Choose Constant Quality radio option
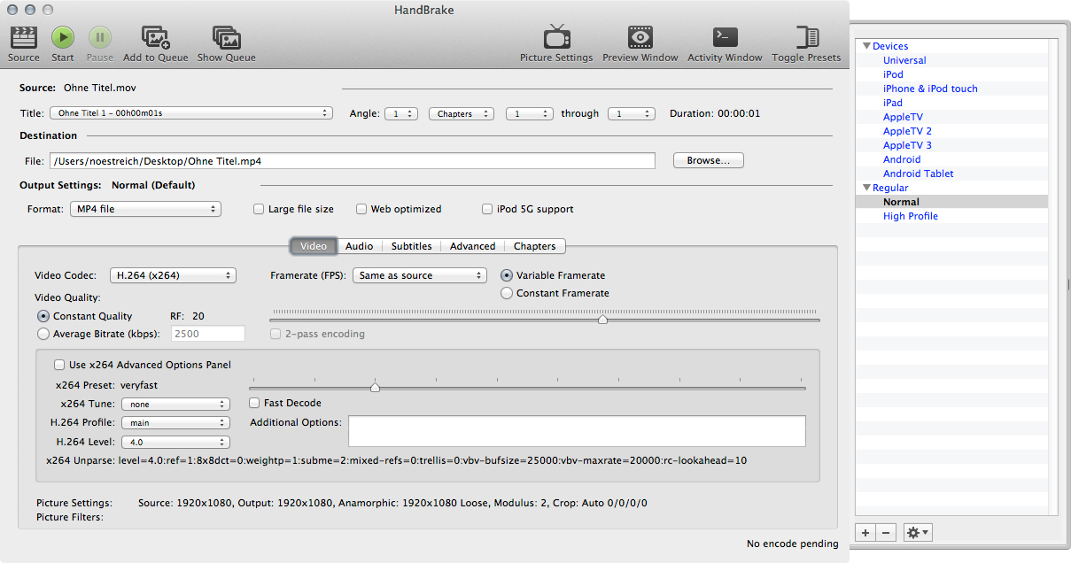Image resolution: width=1071 pixels, height=563 pixels. pos(43,316)
